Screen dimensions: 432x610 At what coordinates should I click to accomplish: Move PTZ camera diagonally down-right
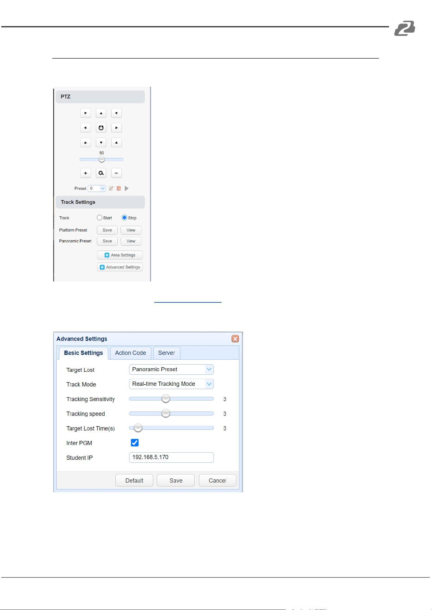pos(116,142)
